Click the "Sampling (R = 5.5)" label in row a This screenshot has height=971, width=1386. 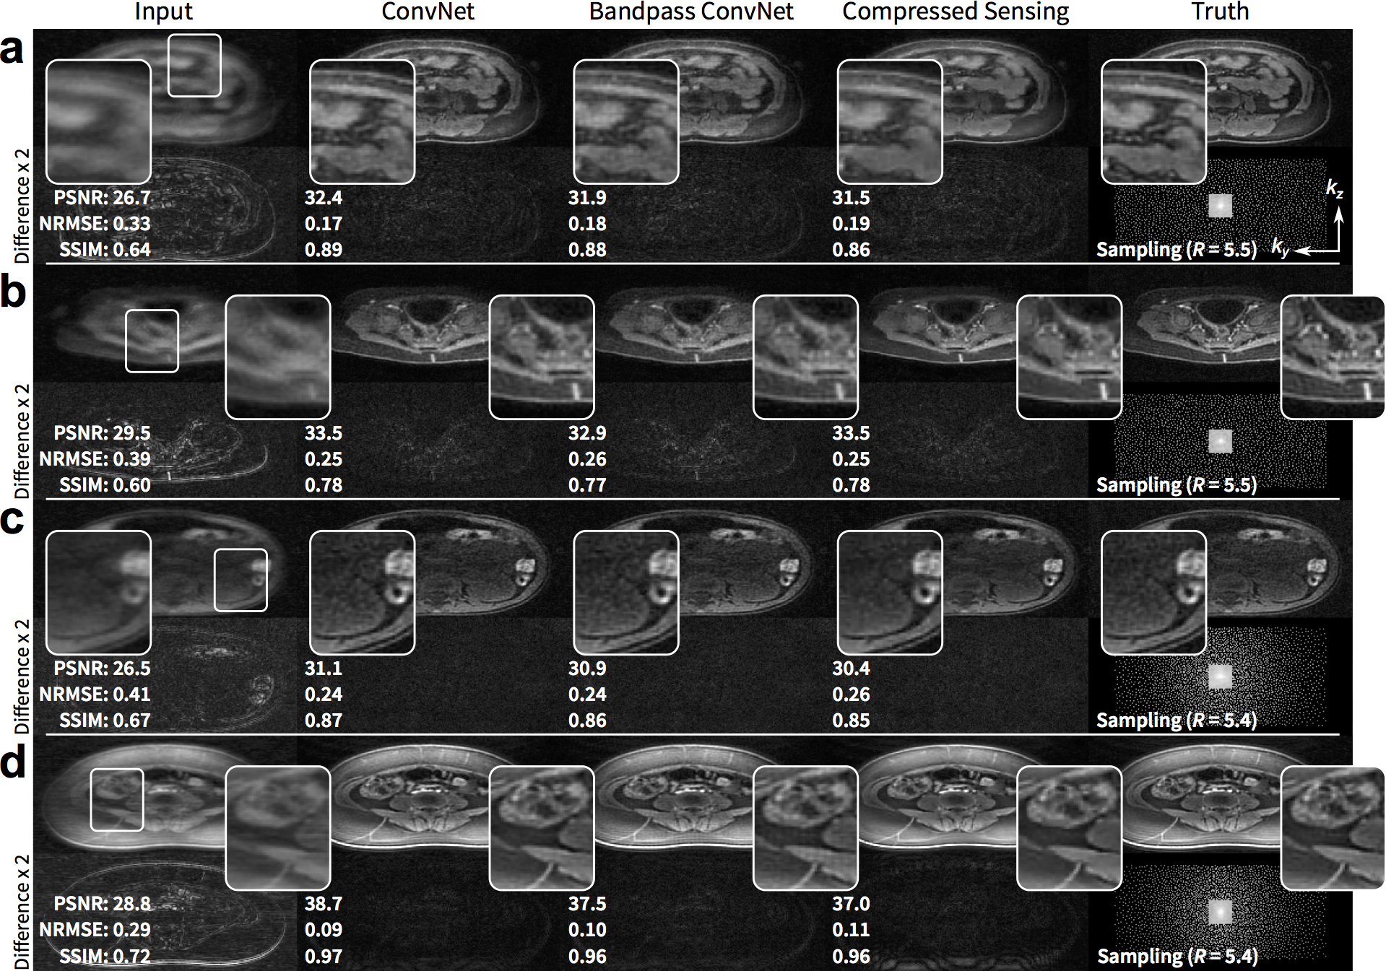(1176, 249)
